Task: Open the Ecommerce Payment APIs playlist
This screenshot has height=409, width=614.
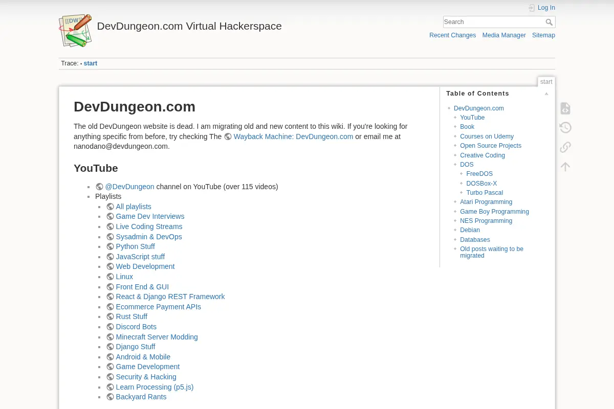Action: [x=158, y=307]
